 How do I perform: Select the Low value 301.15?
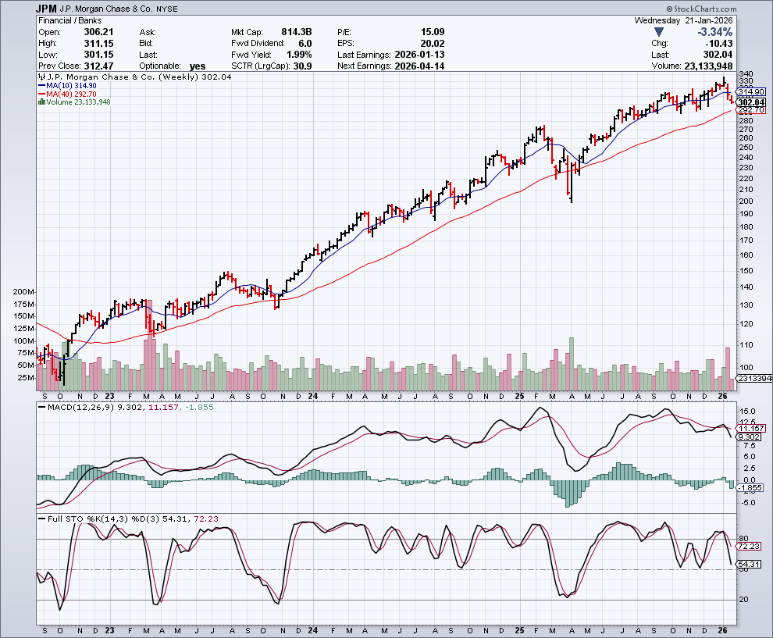(98, 55)
